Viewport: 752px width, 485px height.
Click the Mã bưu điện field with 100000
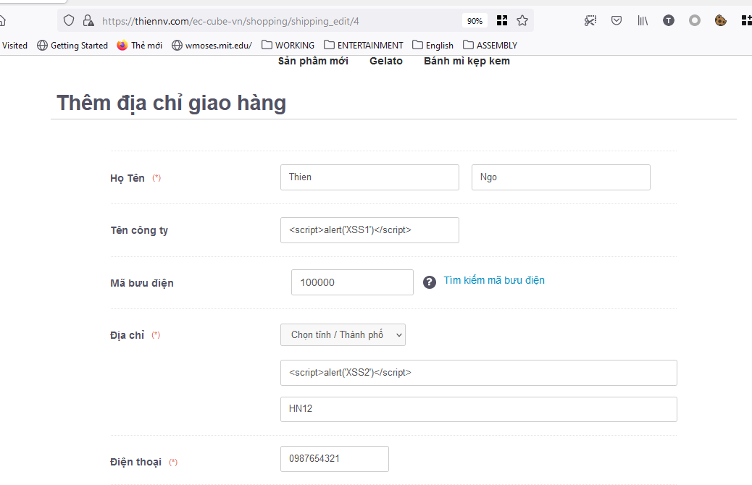tap(353, 282)
